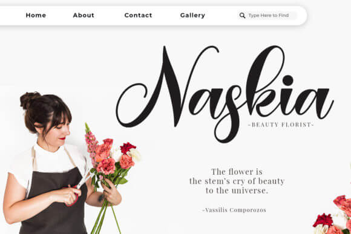This screenshot has width=351, height=234.
Task: Select Contact in the navigation bar
Action: [x=139, y=15]
